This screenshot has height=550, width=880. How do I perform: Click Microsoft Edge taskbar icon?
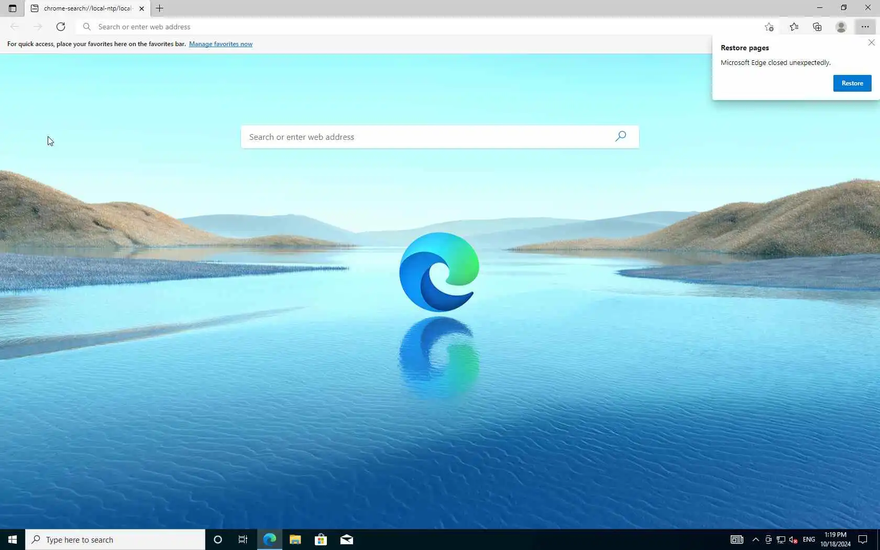(x=270, y=540)
